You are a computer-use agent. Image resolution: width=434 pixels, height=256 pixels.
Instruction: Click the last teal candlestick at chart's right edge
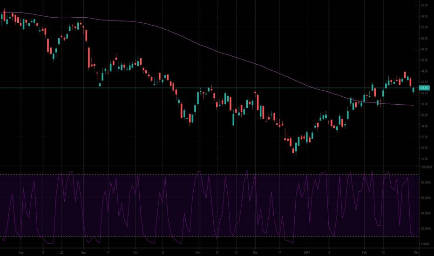point(413,90)
